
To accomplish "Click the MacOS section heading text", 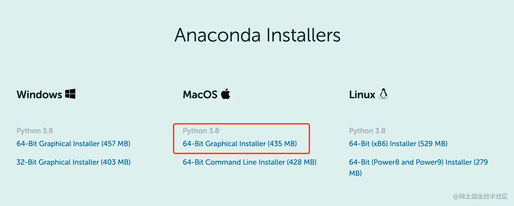I will 200,95.
